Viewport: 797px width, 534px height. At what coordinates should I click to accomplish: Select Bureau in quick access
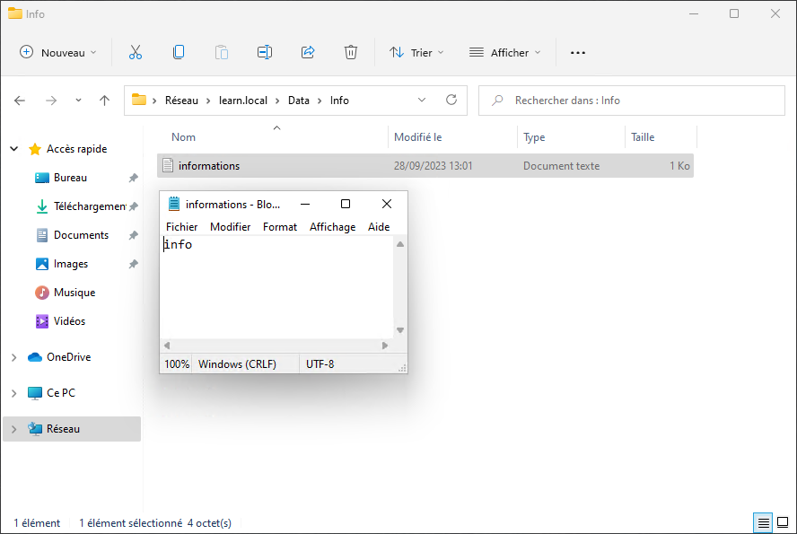(x=70, y=178)
